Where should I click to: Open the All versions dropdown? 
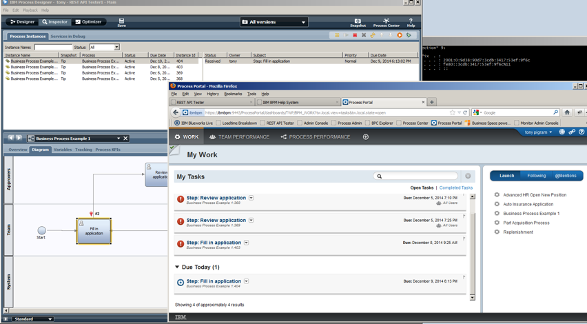[274, 22]
